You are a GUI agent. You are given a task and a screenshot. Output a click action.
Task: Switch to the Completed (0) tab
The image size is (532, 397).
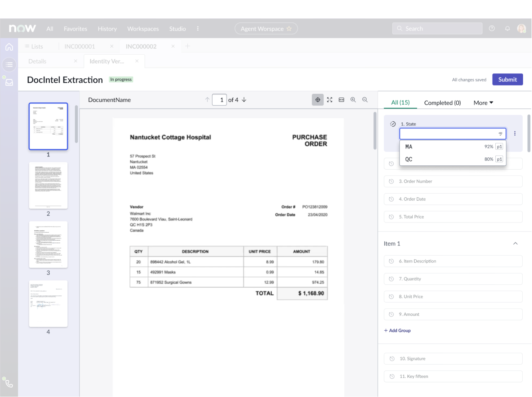[x=442, y=103]
